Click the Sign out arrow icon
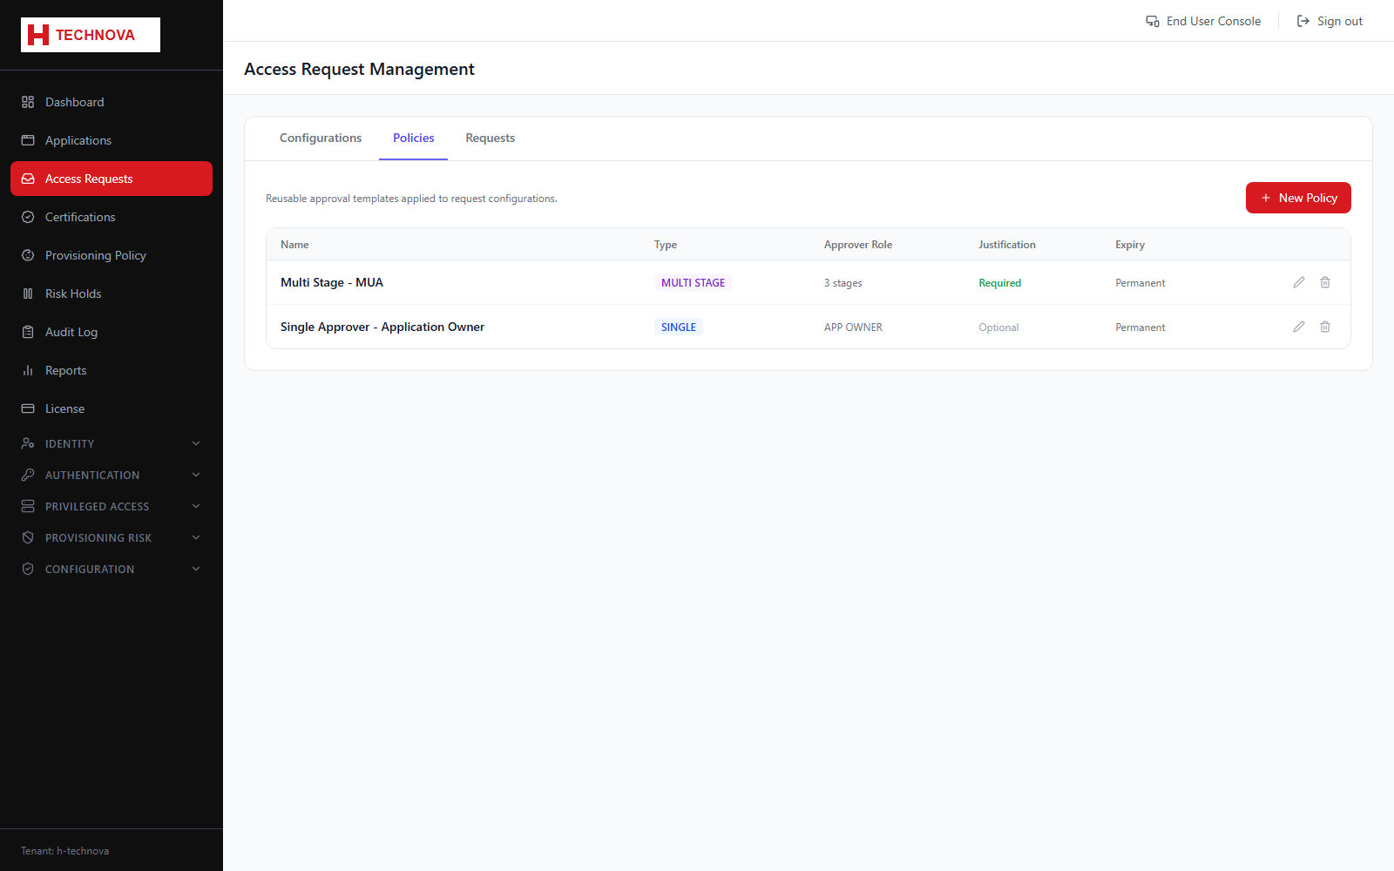The height and width of the screenshot is (871, 1394). [1303, 21]
